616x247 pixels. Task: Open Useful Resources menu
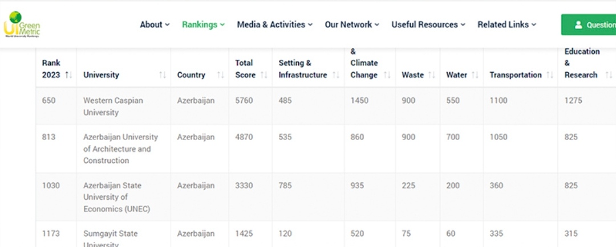[x=428, y=24]
